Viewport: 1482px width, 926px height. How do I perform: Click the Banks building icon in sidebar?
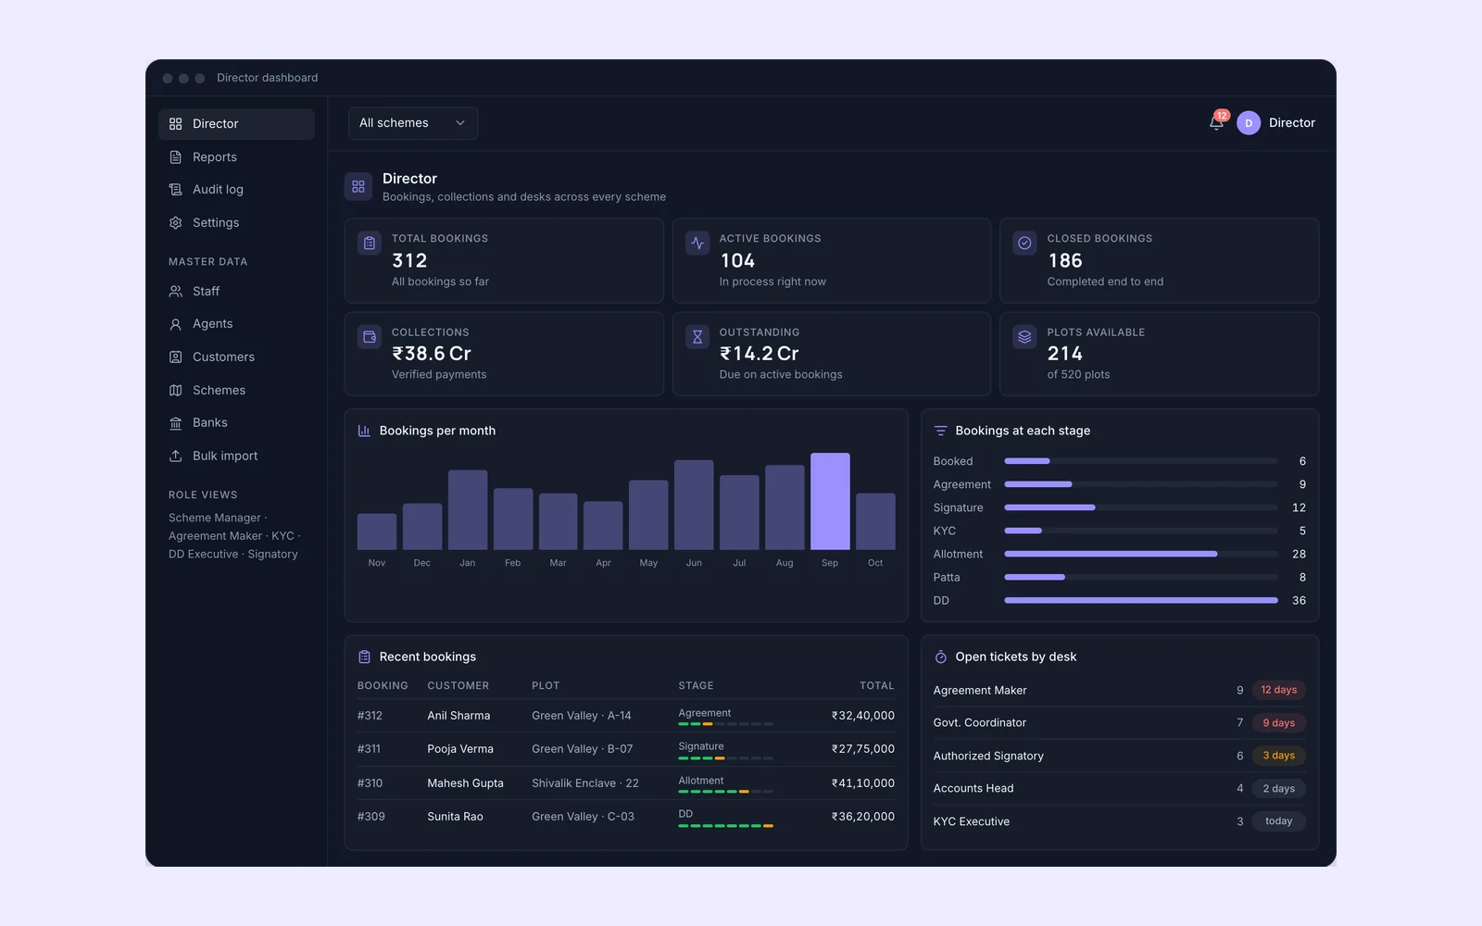pos(175,423)
